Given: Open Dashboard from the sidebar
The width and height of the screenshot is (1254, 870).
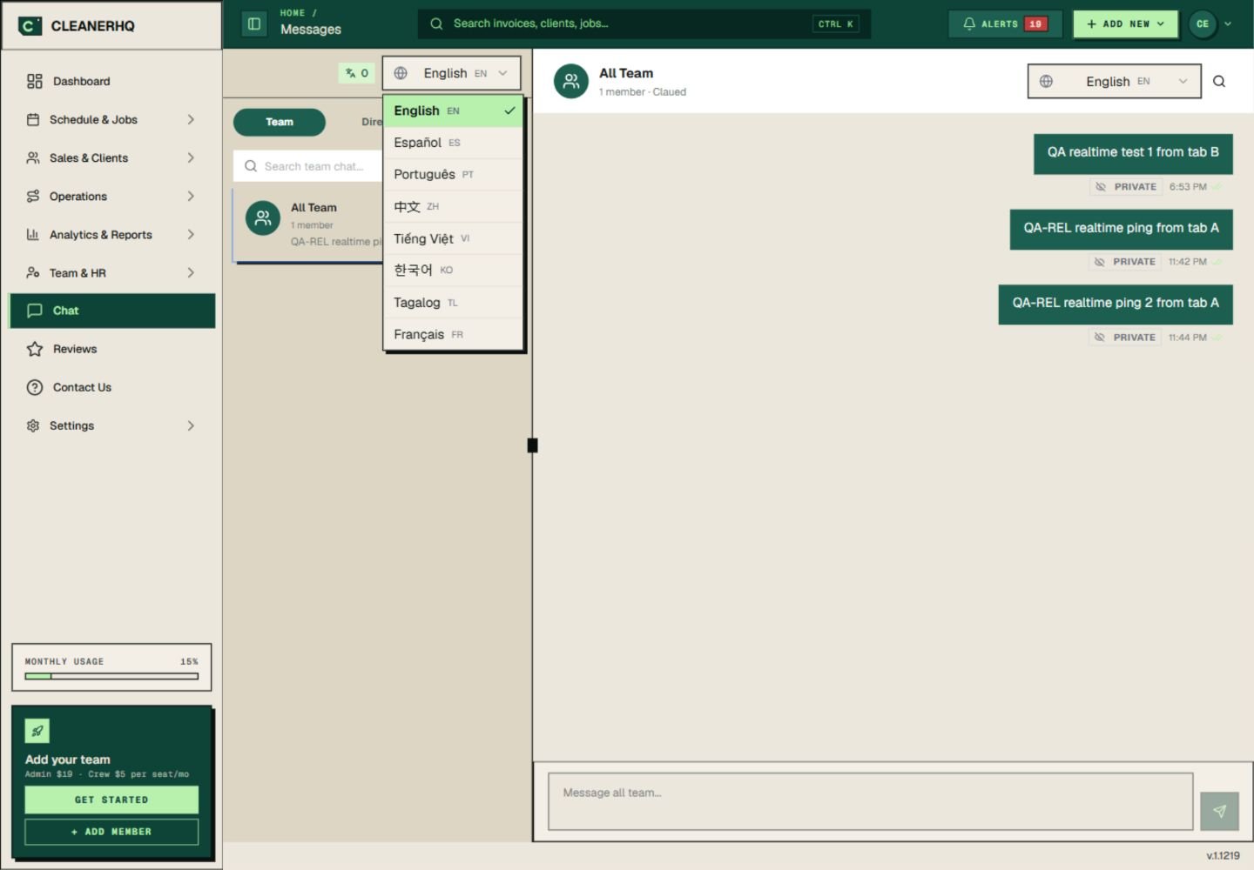Looking at the screenshot, I should coord(111,81).
